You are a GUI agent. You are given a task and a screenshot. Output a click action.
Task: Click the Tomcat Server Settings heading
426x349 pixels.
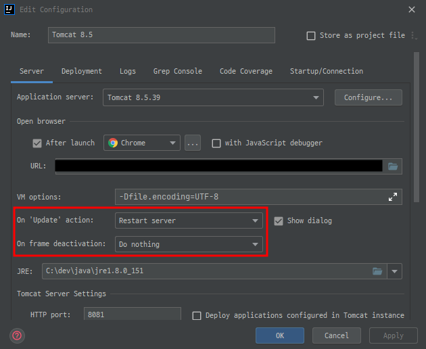[x=62, y=294]
